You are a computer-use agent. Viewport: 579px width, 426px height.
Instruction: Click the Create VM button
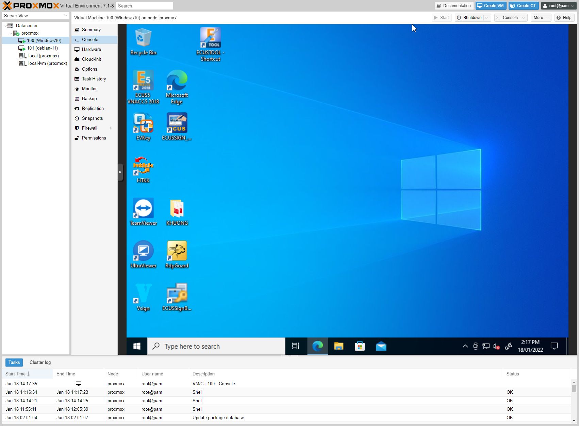point(491,5)
